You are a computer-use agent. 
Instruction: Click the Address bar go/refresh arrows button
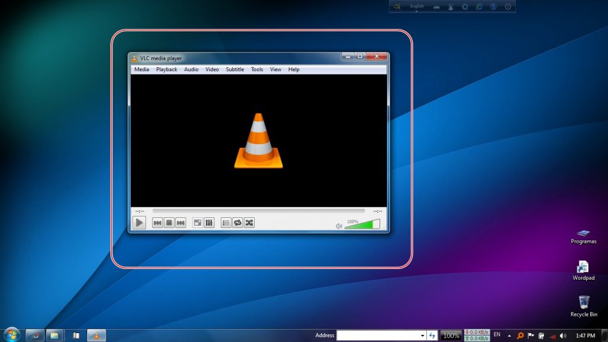tap(432, 335)
